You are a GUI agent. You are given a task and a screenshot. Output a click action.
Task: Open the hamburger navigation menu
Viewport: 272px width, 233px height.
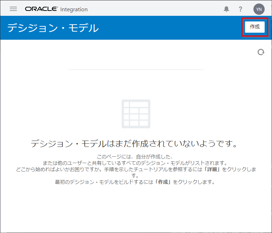pos(13,9)
